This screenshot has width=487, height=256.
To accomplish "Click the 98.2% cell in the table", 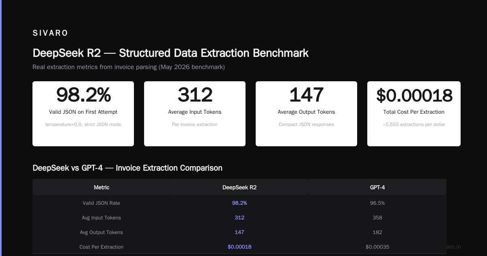I will pyautogui.click(x=239, y=203).
